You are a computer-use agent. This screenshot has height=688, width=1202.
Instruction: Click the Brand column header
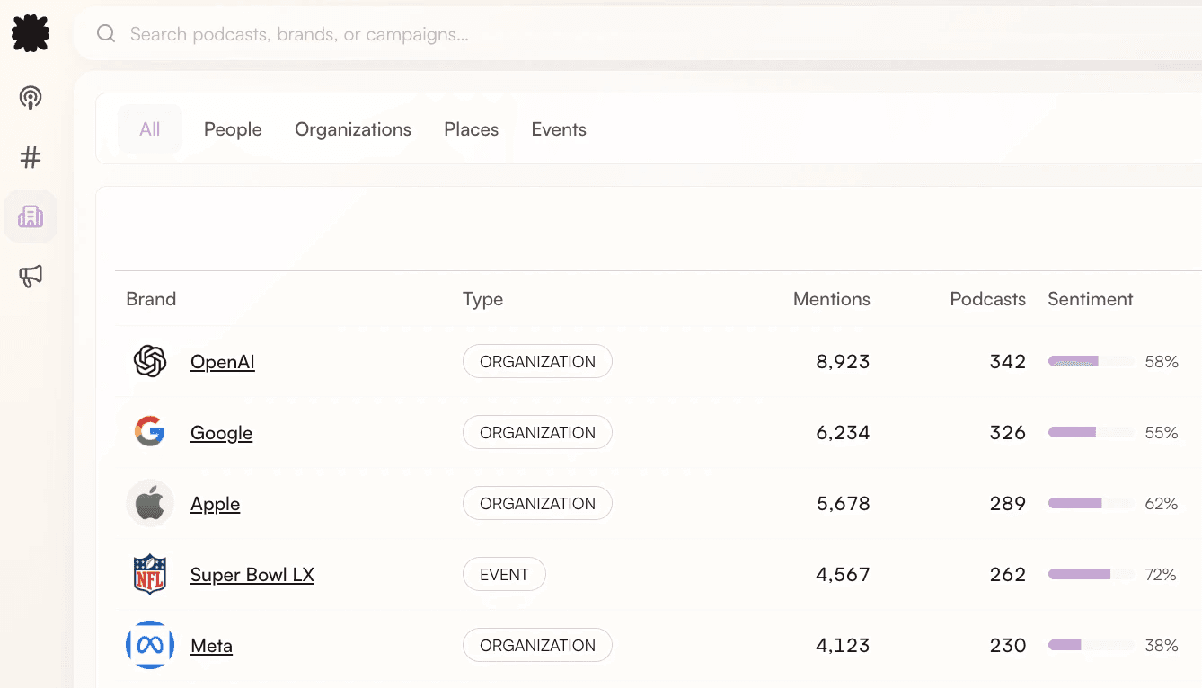point(151,299)
